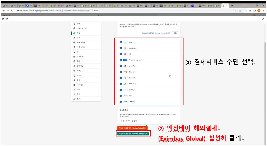
Task: Open 도메인 in settings sidebar
Action: point(86,71)
